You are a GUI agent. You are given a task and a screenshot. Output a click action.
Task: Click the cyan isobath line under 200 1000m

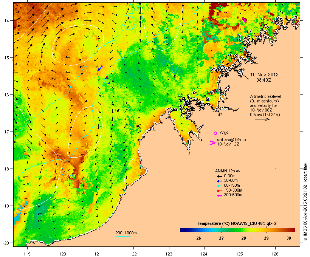click(x=122, y=236)
